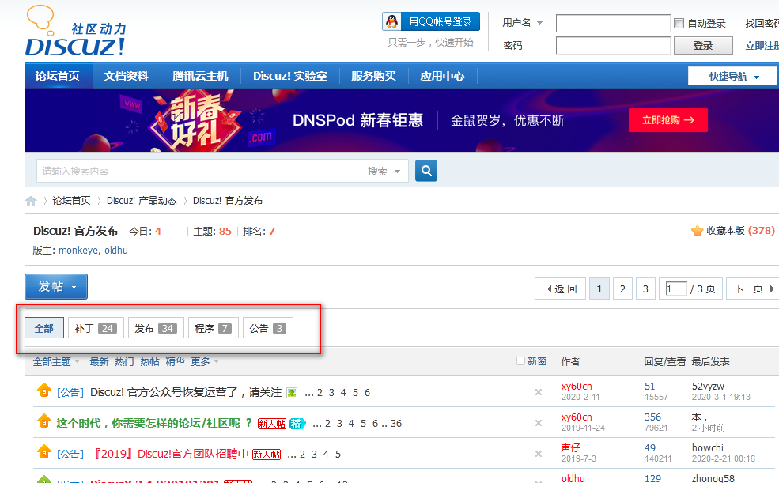Select the 公告 category filter
Screen dimensions: 779x483
click(x=268, y=328)
